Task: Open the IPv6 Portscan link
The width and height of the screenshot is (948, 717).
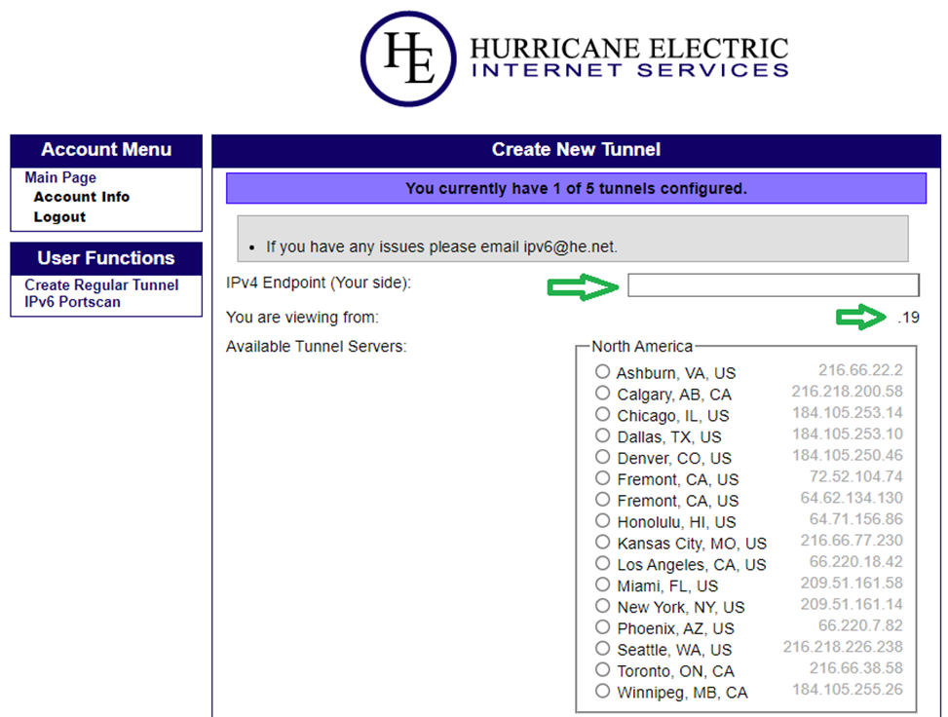Action: 72,302
